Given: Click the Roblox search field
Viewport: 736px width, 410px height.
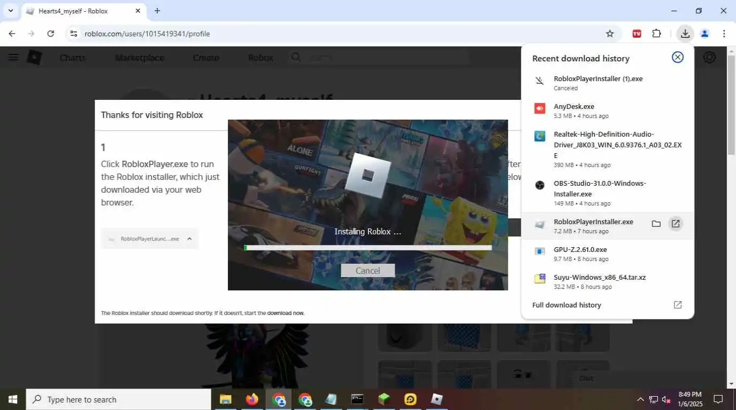Looking at the screenshot, I should pos(379,57).
